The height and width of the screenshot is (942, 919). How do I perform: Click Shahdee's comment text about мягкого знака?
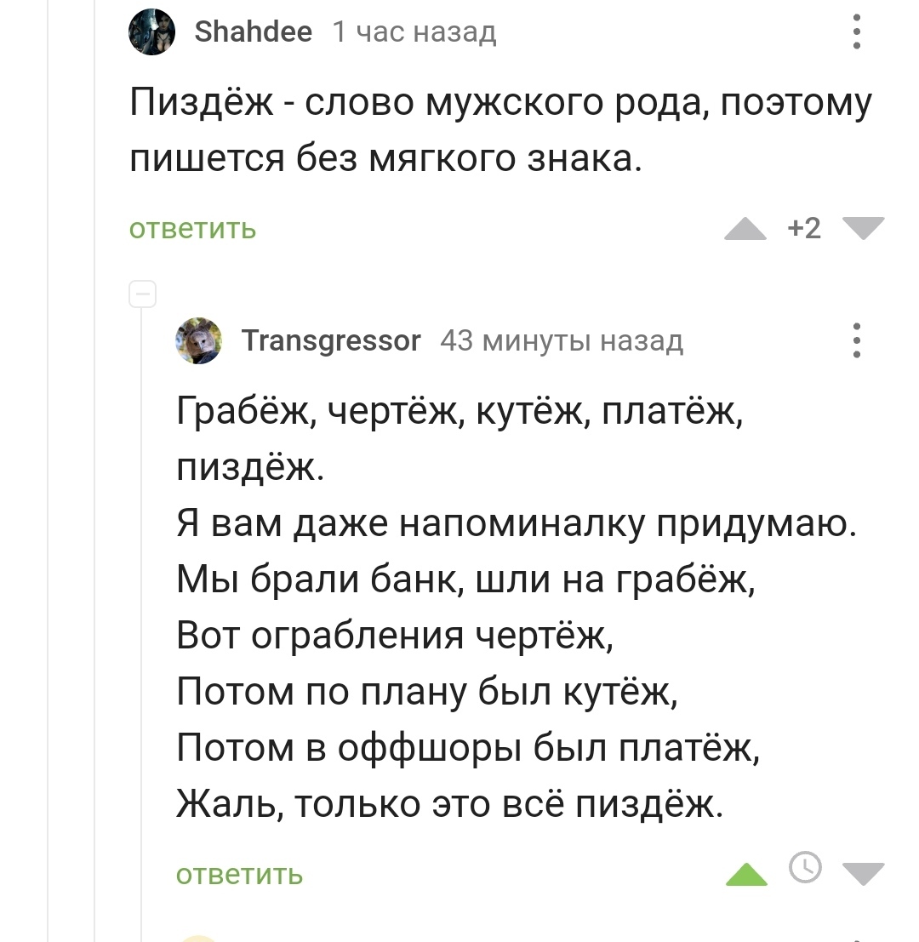pos(500,130)
